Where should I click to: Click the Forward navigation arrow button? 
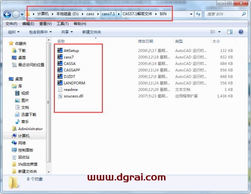click(16, 14)
